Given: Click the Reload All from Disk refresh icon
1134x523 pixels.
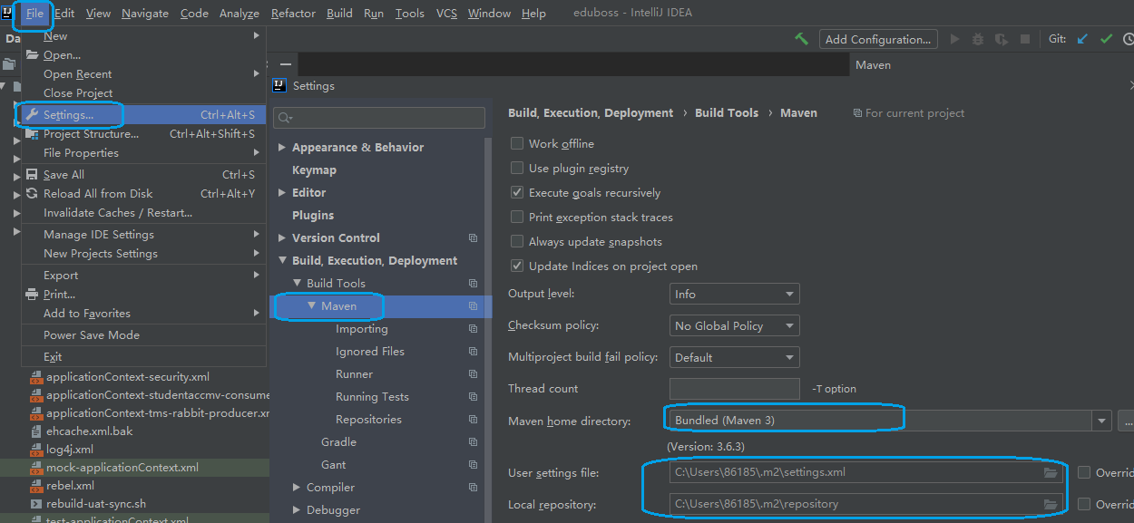Looking at the screenshot, I should click(33, 194).
